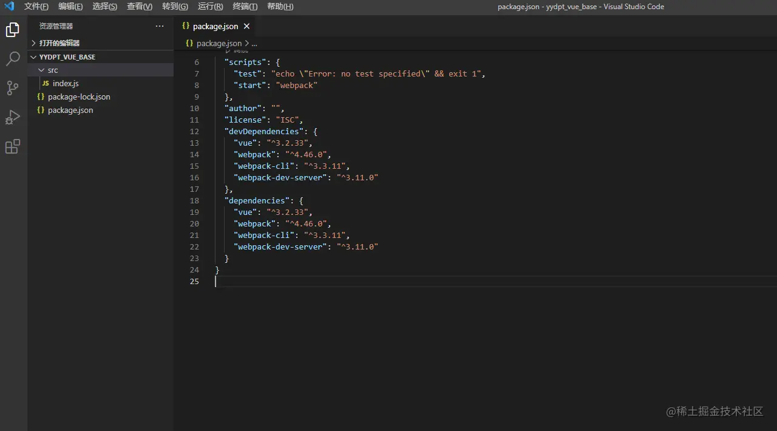Click the breadcrumb ellipsis after package.json

point(254,44)
